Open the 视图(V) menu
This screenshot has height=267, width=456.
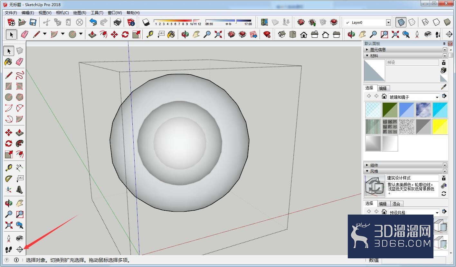coord(45,13)
